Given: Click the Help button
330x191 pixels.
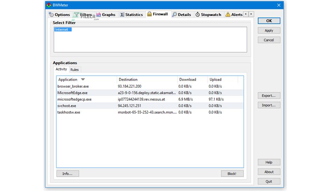Looking at the screenshot, I should coord(269,163).
